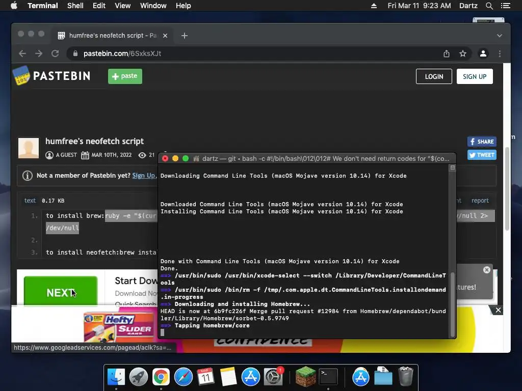The image size is (522, 391).
Task: Open the Edit menu
Action: 99,6
